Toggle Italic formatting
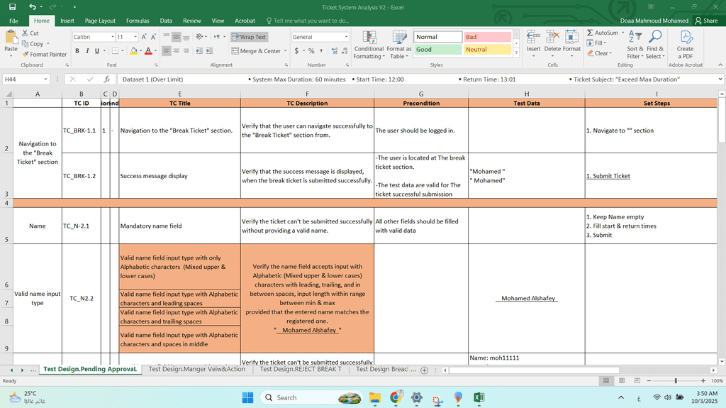 (87, 50)
